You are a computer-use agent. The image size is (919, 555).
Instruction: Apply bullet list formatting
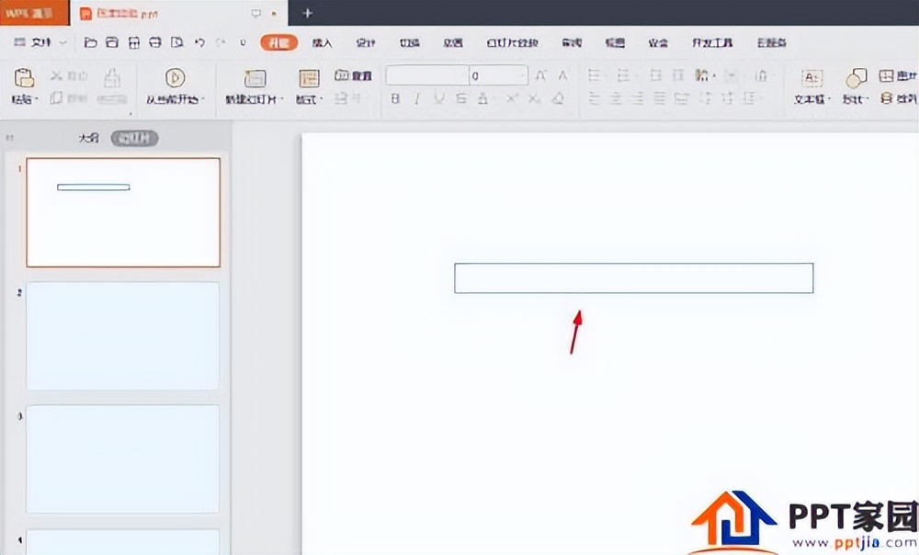pos(595,75)
